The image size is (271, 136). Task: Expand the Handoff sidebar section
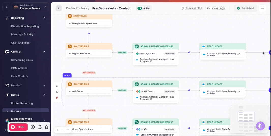tap(44, 85)
